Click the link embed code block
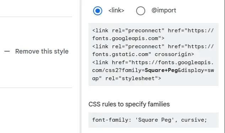Image resolution: width=225 pixels, height=133 pixels. pos(154,54)
